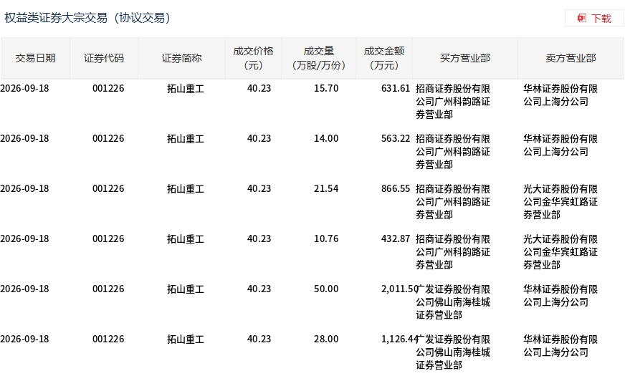Click the 成交价格(元) column header
Viewport: 625px width, 381px height.
pyautogui.click(x=253, y=58)
